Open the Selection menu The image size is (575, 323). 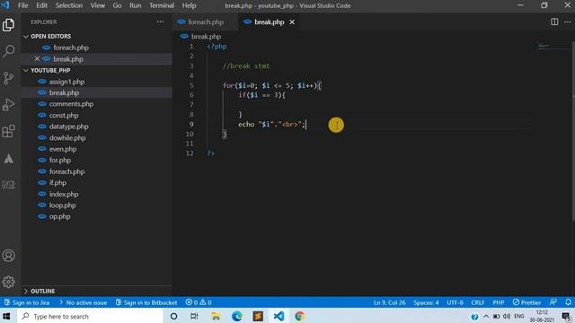[x=69, y=5]
